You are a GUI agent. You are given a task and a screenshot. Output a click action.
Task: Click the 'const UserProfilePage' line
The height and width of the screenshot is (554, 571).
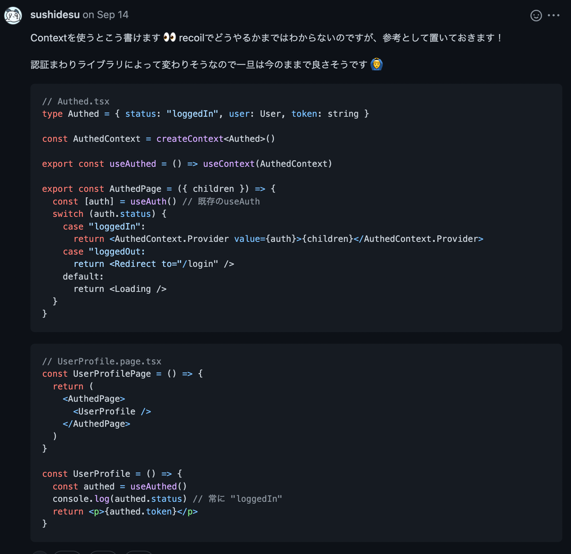pyautogui.click(x=122, y=374)
